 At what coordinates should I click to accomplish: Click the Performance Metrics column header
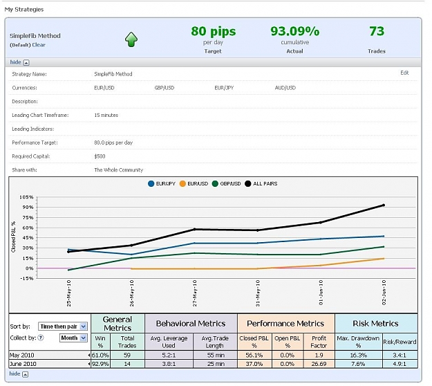pyautogui.click(x=285, y=324)
